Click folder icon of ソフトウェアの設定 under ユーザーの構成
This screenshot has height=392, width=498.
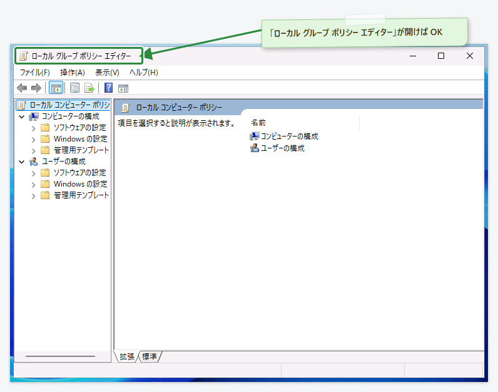coord(45,173)
